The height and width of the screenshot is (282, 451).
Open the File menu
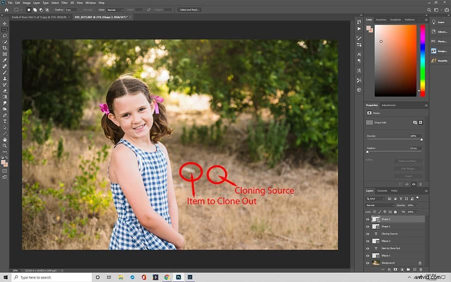(10, 3)
